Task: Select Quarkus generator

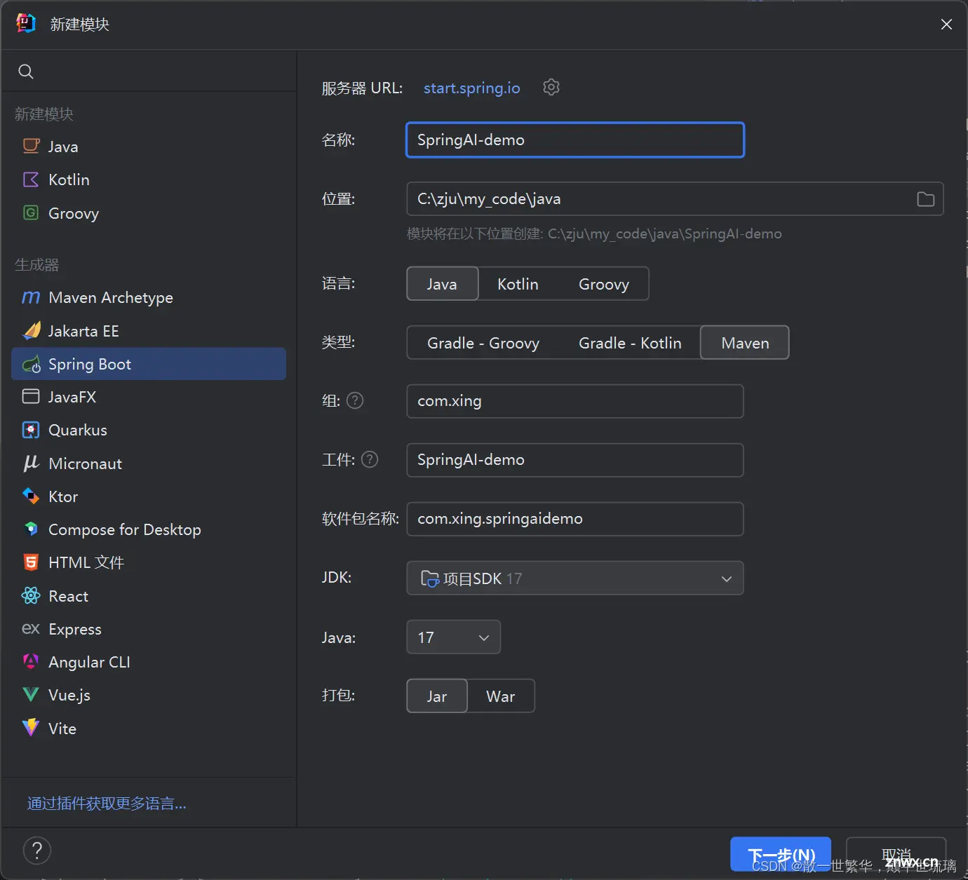Action: 149,430
